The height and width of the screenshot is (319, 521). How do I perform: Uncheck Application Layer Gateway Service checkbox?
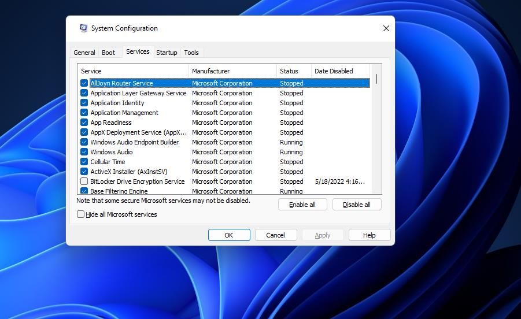point(84,93)
